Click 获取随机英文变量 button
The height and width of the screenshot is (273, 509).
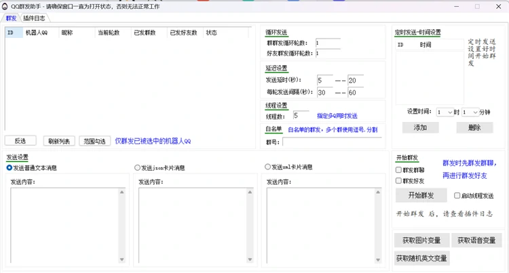(421, 258)
